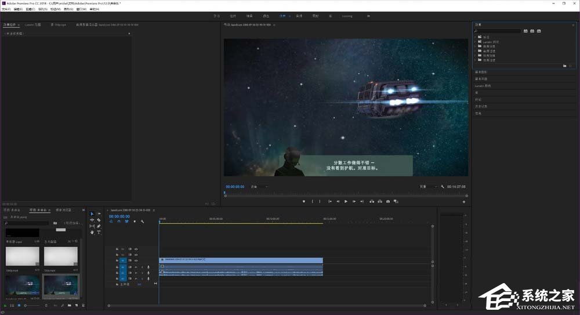The image size is (580, 315).
Task: Click the camera Export Frame icon
Action: tap(388, 201)
